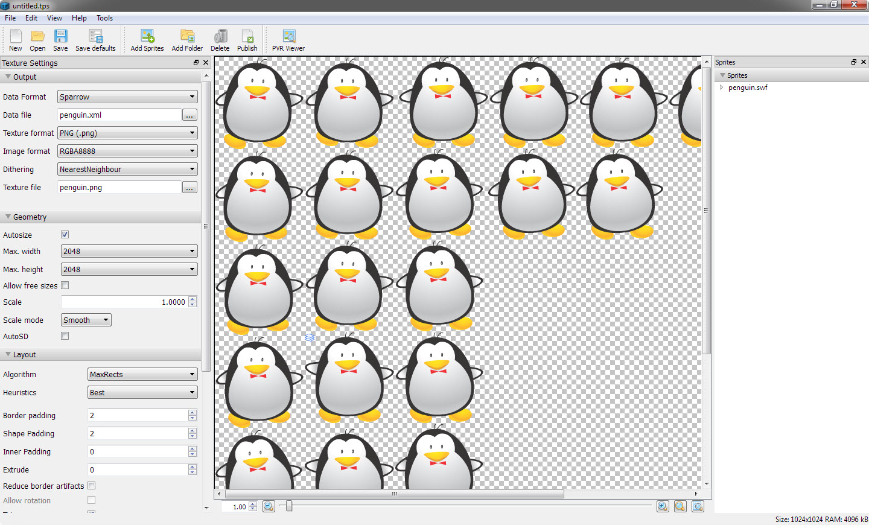Check the Reduce border artifacts option
Viewport: 869px width, 525px height.
[91, 485]
